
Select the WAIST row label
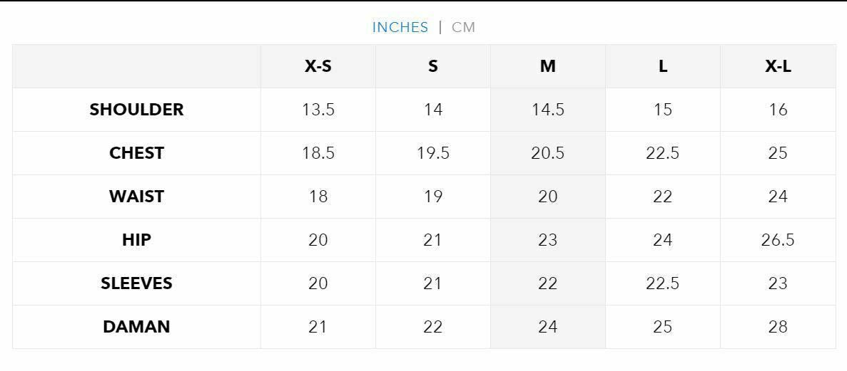coord(136,197)
